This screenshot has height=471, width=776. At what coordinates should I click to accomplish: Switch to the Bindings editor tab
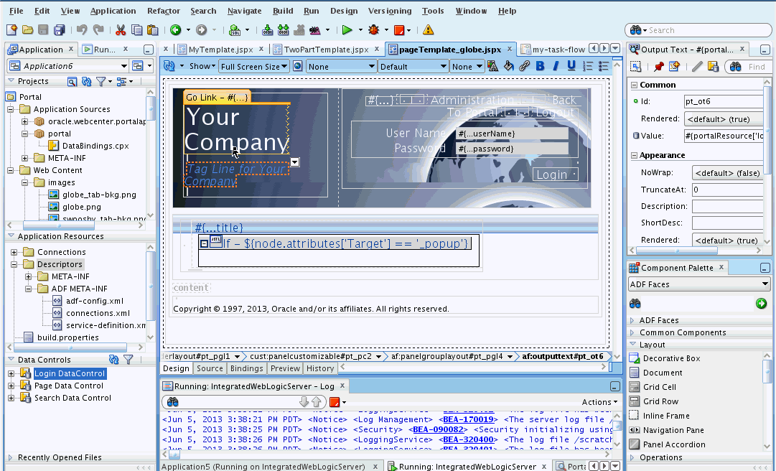(x=246, y=368)
